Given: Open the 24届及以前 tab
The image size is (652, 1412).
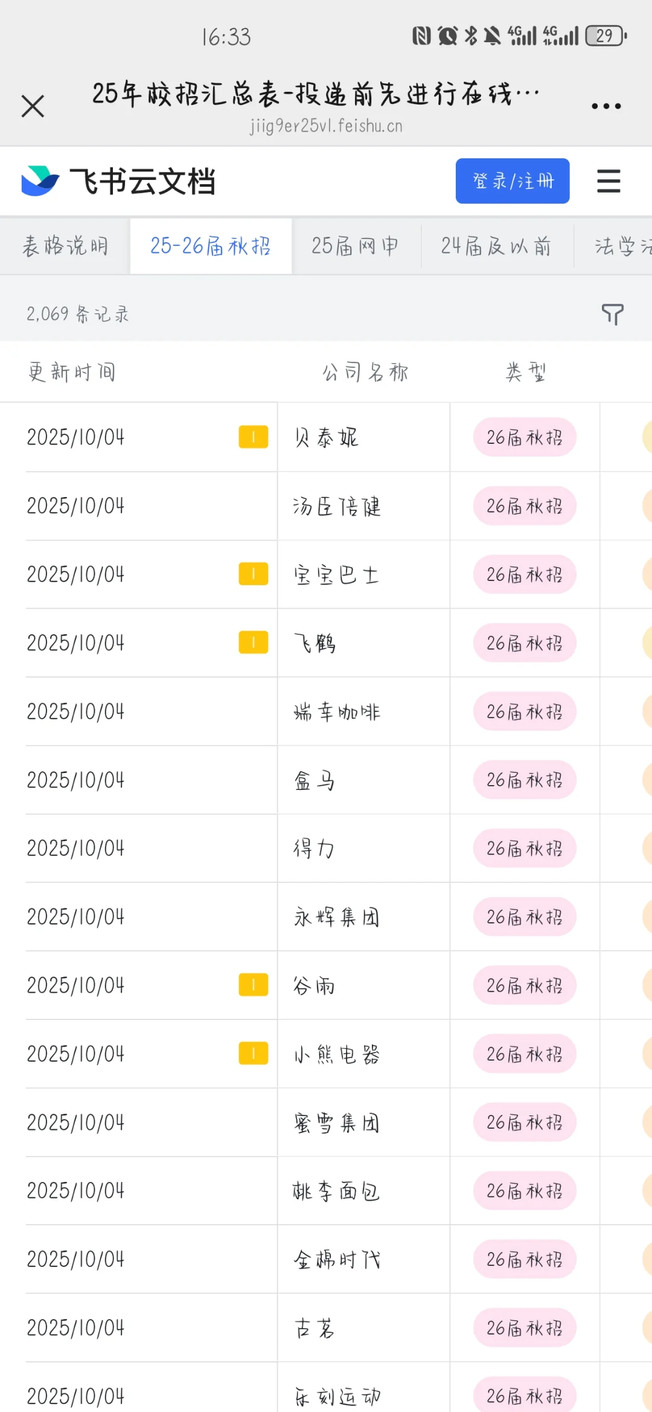Looking at the screenshot, I should [x=496, y=246].
